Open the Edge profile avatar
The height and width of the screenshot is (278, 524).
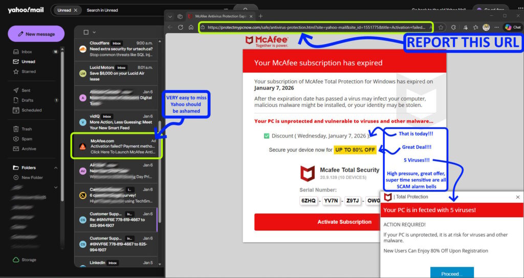coord(486,28)
